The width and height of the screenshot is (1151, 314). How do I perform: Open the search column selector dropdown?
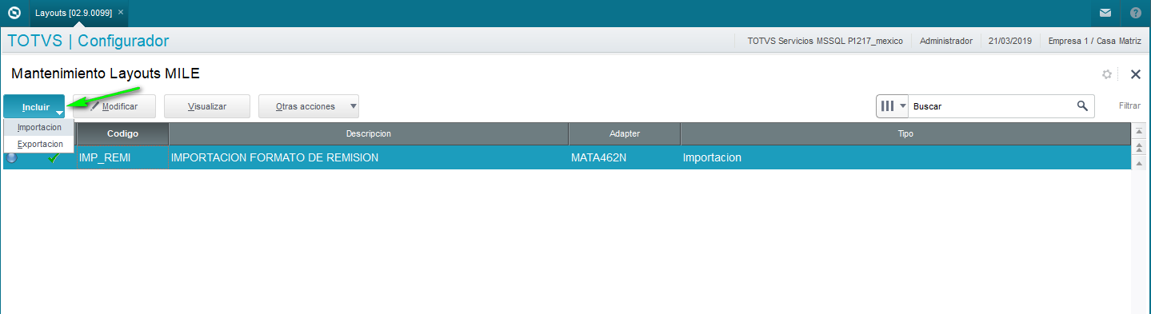(893, 105)
